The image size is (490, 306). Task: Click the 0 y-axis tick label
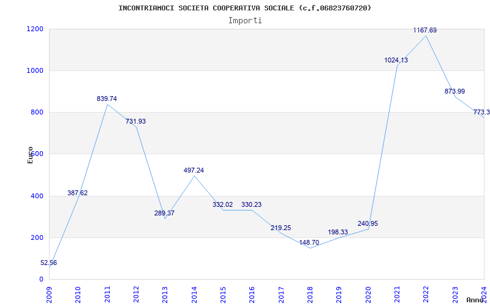coord(41,279)
